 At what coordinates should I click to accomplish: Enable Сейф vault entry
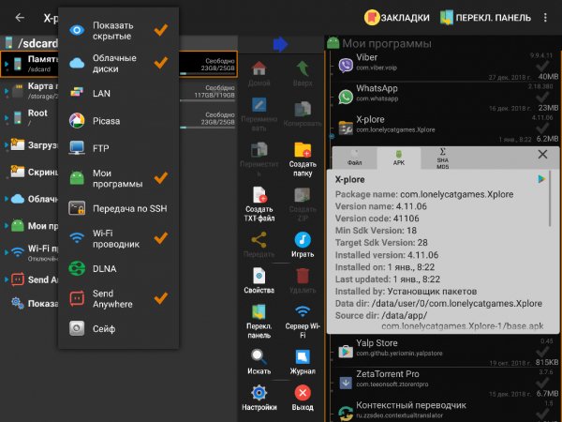click(118, 328)
